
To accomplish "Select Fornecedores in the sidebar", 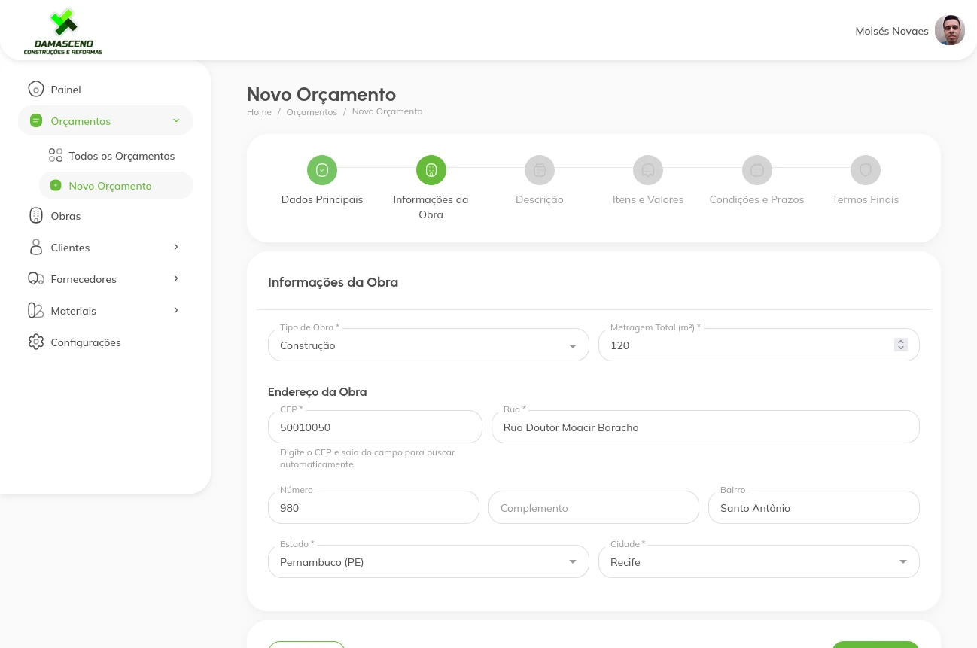I will tap(84, 279).
